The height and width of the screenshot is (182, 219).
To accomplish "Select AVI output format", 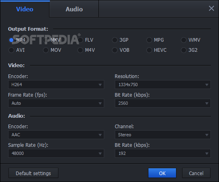I will tap(17, 50).
